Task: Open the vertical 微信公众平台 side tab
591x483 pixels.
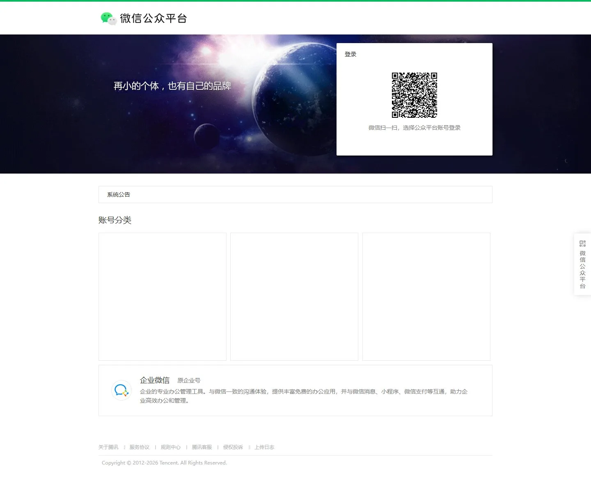Action: [x=582, y=270]
